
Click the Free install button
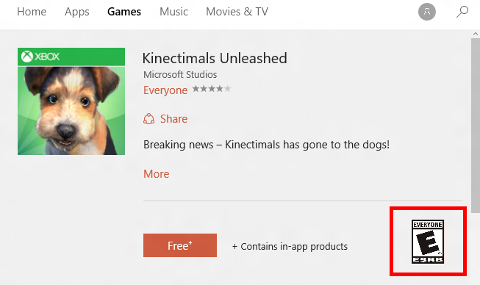pyautogui.click(x=180, y=245)
